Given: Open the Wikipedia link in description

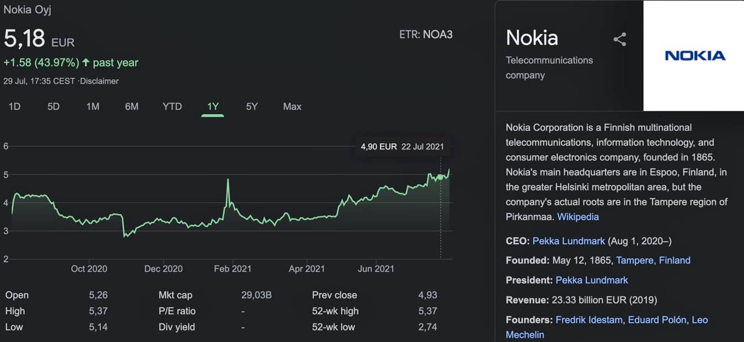Looking at the screenshot, I should [578, 217].
